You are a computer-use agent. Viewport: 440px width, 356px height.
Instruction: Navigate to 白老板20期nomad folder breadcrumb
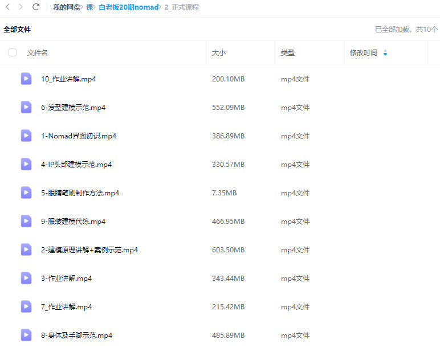(128, 7)
